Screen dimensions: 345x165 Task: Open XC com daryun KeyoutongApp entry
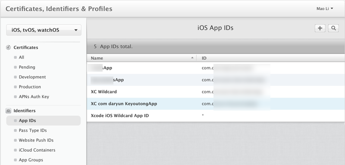pos(216,104)
